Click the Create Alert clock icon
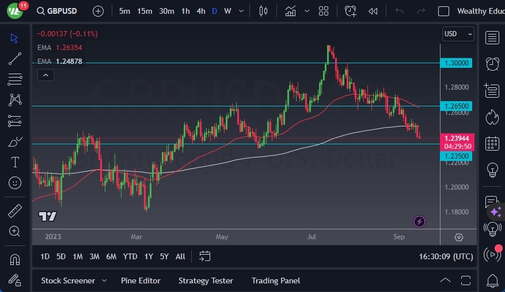 tap(351, 11)
